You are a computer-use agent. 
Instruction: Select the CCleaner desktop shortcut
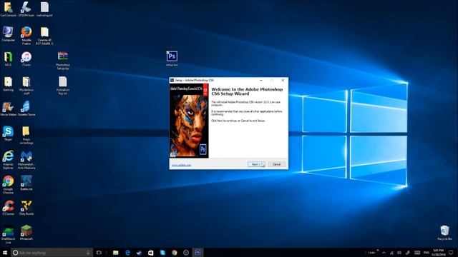pyautogui.click(x=8, y=208)
